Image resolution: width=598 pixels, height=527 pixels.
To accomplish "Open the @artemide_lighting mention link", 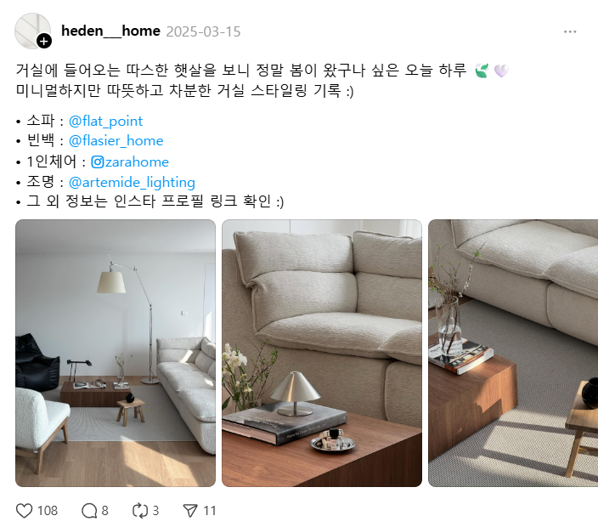I will 132,183.
